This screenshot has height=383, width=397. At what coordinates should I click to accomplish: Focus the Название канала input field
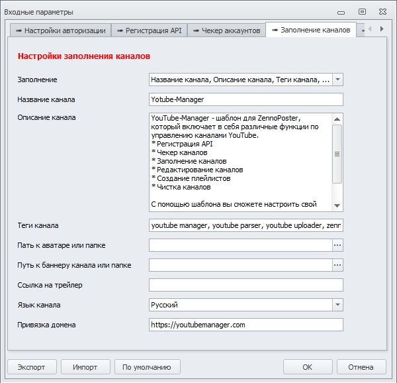pyautogui.click(x=246, y=99)
